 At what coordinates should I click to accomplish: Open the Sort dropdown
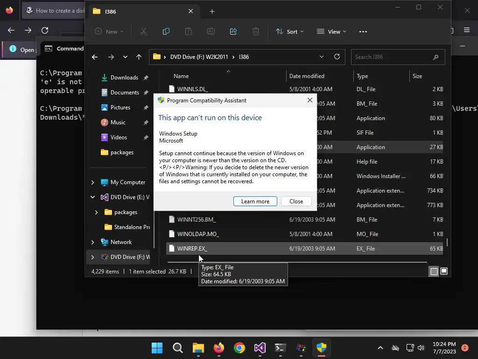[x=289, y=31]
